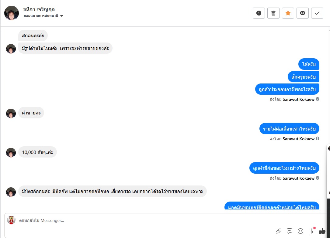Toggle the orange star follow-up marker
The width and height of the screenshot is (330, 238).
[x=288, y=13]
